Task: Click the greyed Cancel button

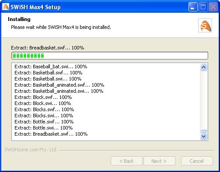Action: (x=197, y=161)
